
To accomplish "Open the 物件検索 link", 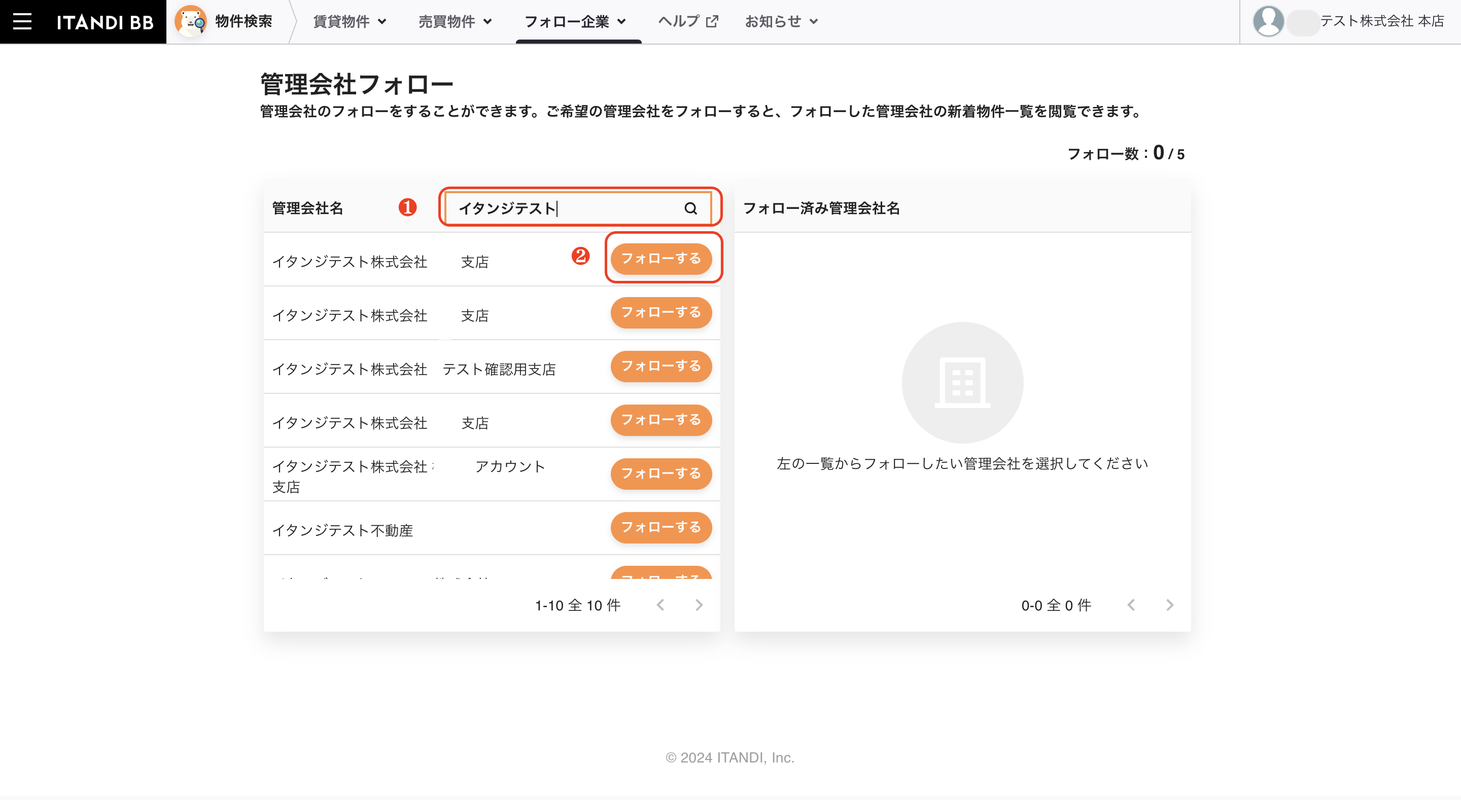I will [x=243, y=21].
